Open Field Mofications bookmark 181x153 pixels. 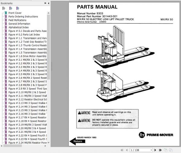17,20
